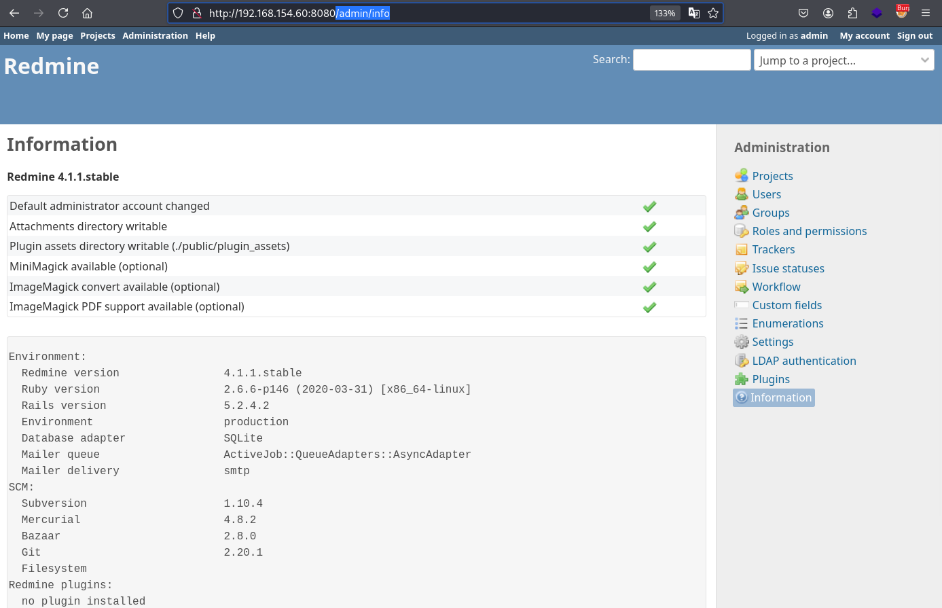The width and height of the screenshot is (942, 608).
Task: Click the Database adapter value SQLite
Action: point(243,438)
